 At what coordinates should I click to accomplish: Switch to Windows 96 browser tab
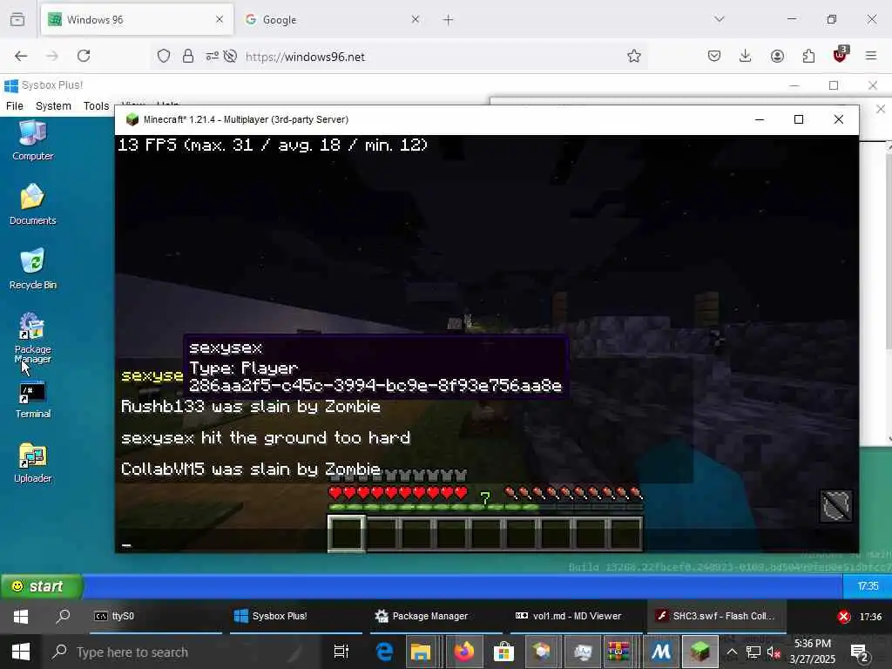point(137,19)
